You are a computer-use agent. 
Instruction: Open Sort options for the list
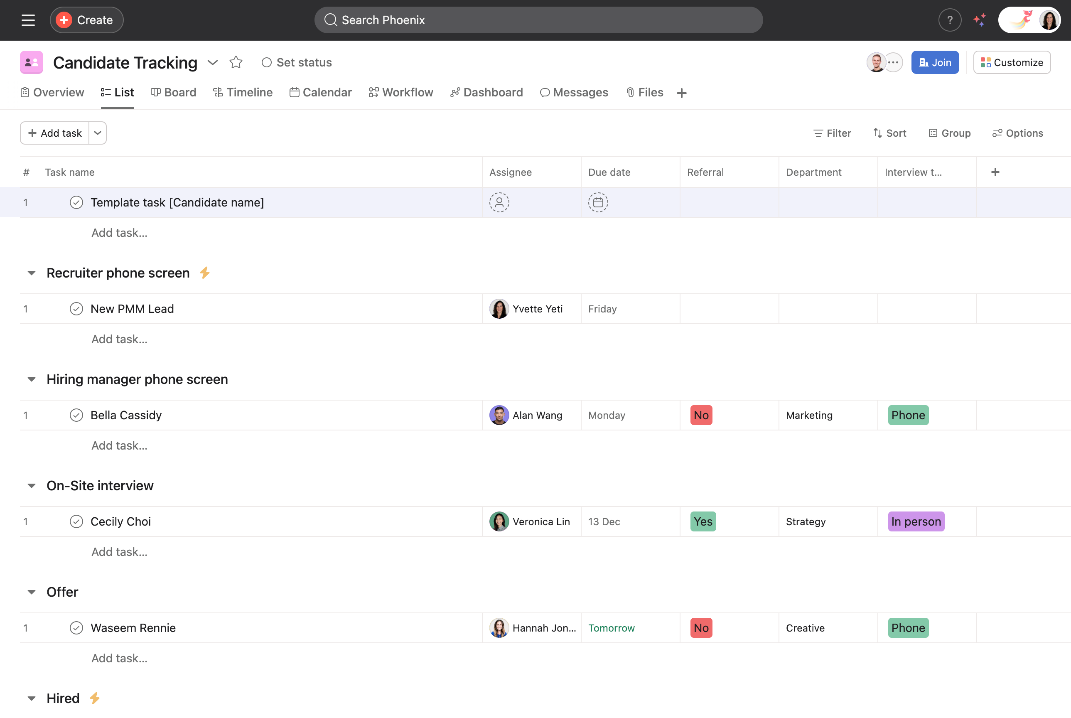tap(889, 133)
